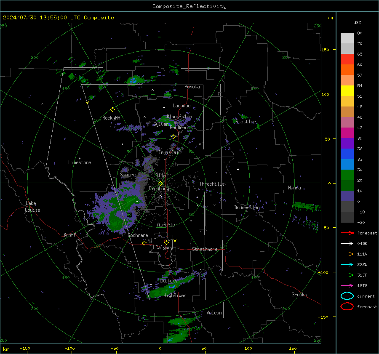The image size is (379, 354).
Task: Click the RockyMH label
Action: tap(111, 118)
